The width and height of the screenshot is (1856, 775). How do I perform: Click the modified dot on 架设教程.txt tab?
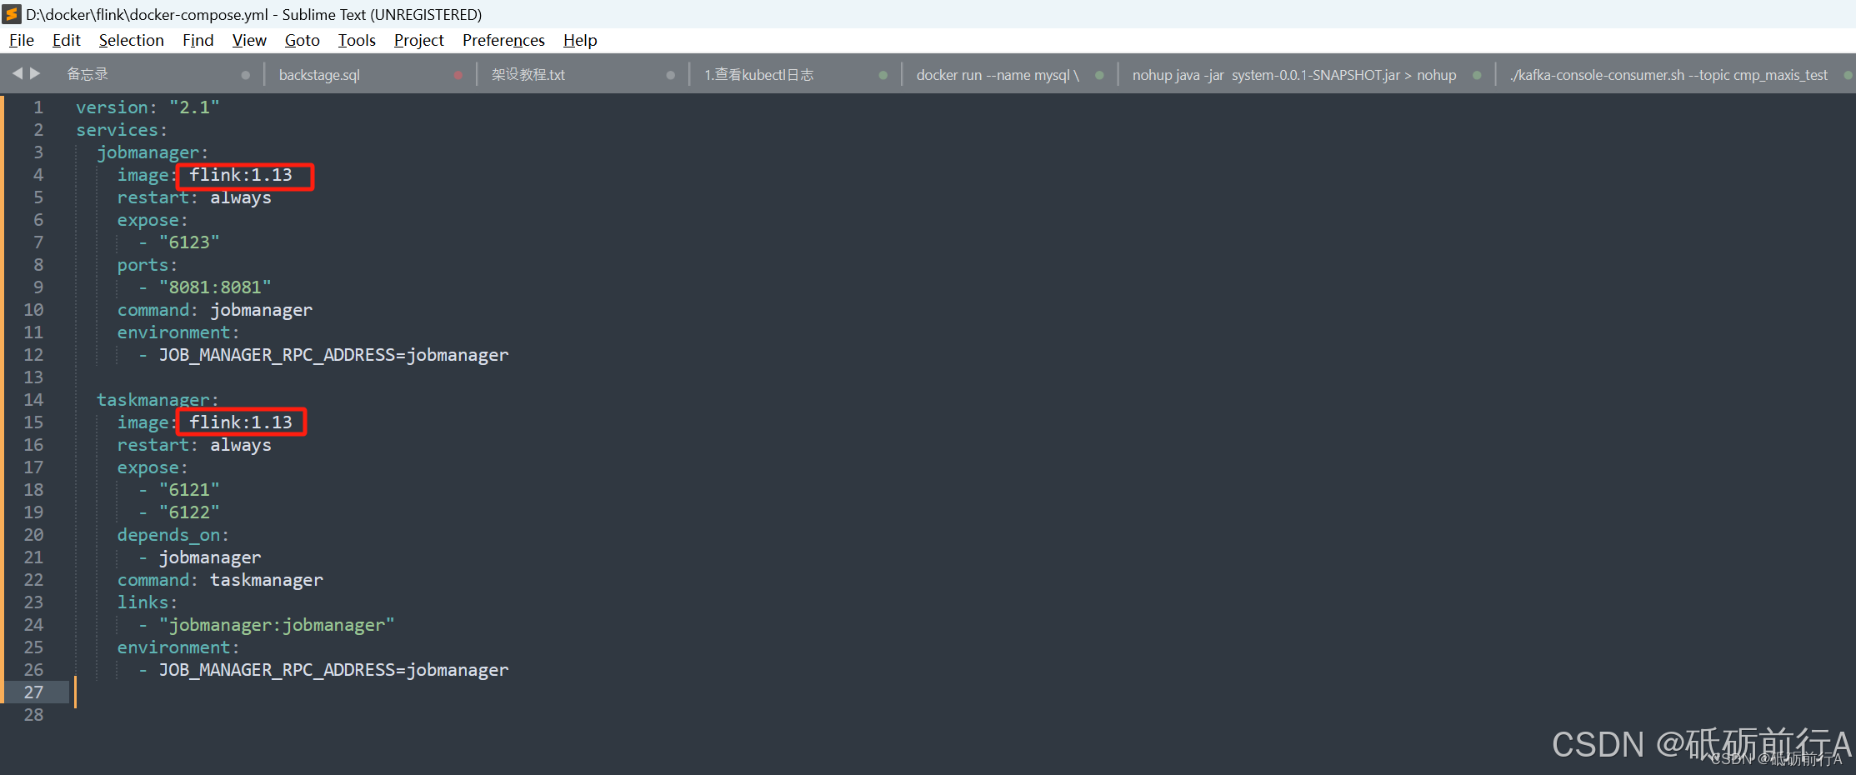pyautogui.click(x=670, y=74)
